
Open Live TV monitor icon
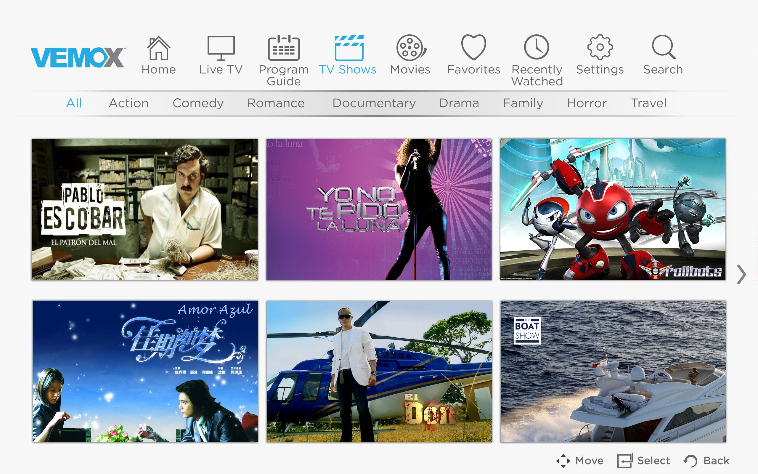[221, 48]
